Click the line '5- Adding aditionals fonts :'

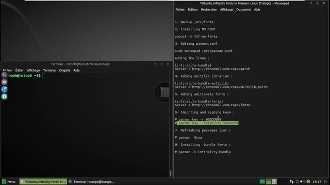[202, 95]
